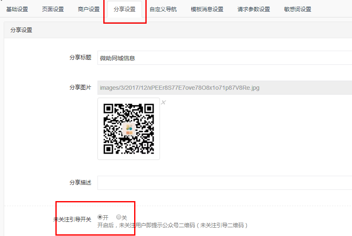The image size is (352, 236).
Task: Open the 基础设置 tab
Action: point(17,9)
